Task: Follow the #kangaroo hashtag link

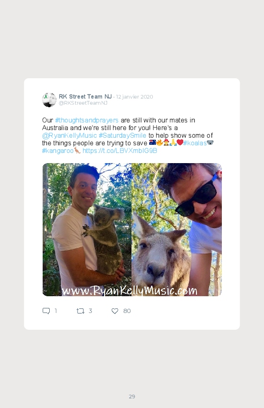Action: pyautogui.click(x=58, y=151)
